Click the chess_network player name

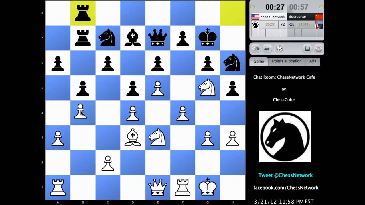pyautogui.click(x=273, y=17)
